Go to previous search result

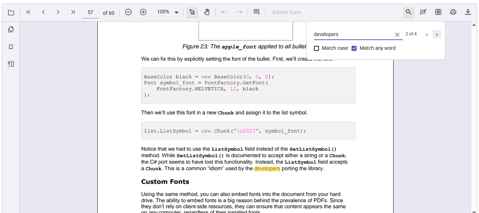pyautogui.click(x=427, y=35)
